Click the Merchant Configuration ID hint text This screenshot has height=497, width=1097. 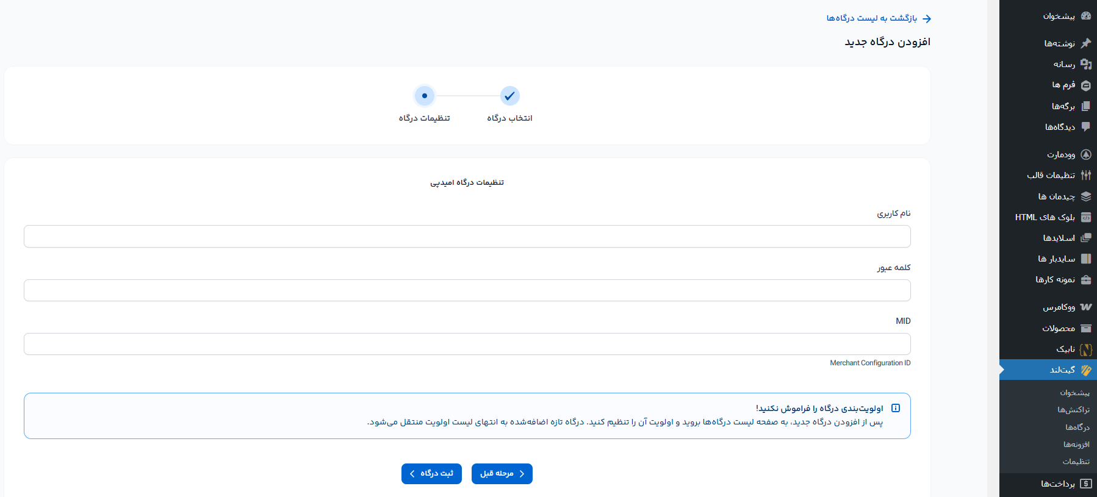tap(870, 363)
